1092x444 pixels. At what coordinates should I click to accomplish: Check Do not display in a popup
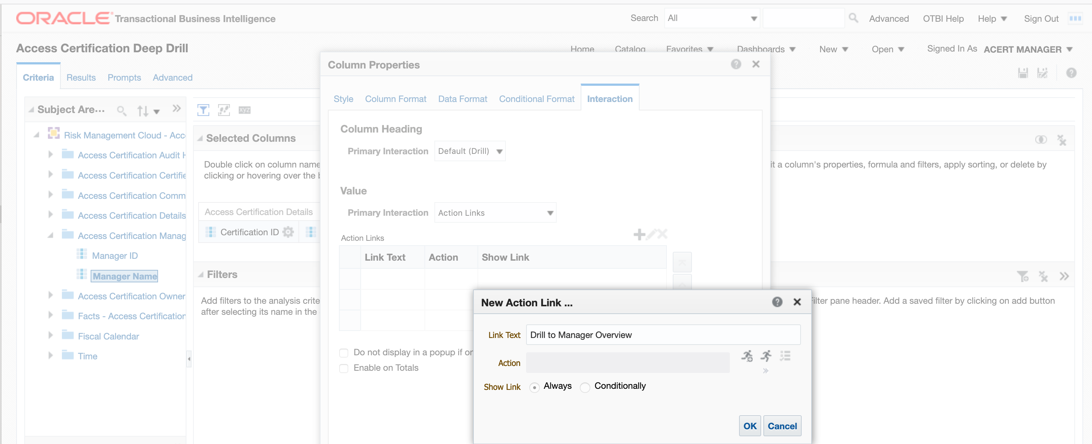coord(344,353)
